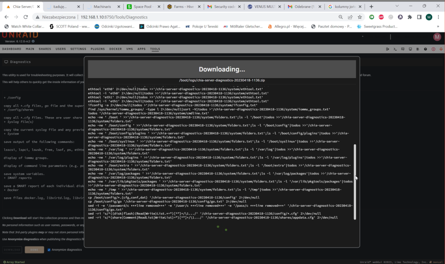Open the Chrome profile M avatar
Viewport: 445px width, 264px height.
429,17
